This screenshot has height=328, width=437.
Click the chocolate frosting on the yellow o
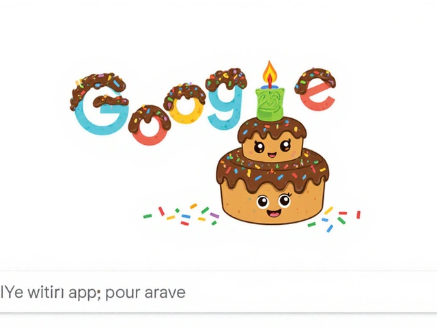click(x=184, y=95)
